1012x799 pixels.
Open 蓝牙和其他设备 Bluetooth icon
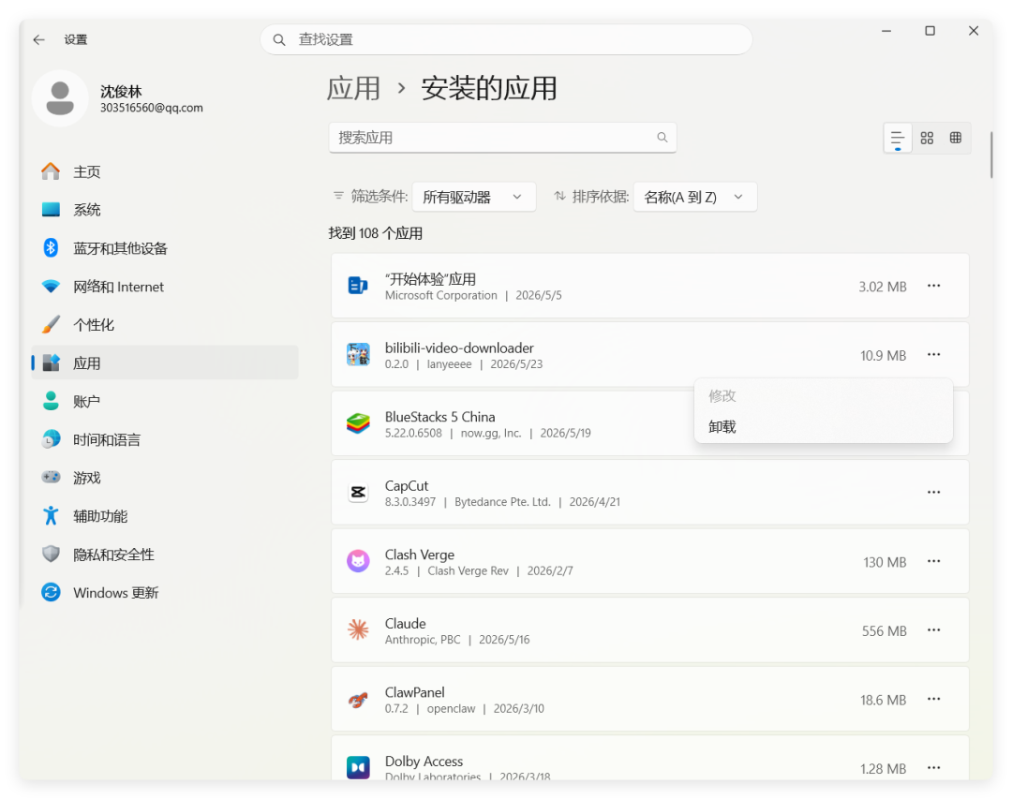pos(51,248)
